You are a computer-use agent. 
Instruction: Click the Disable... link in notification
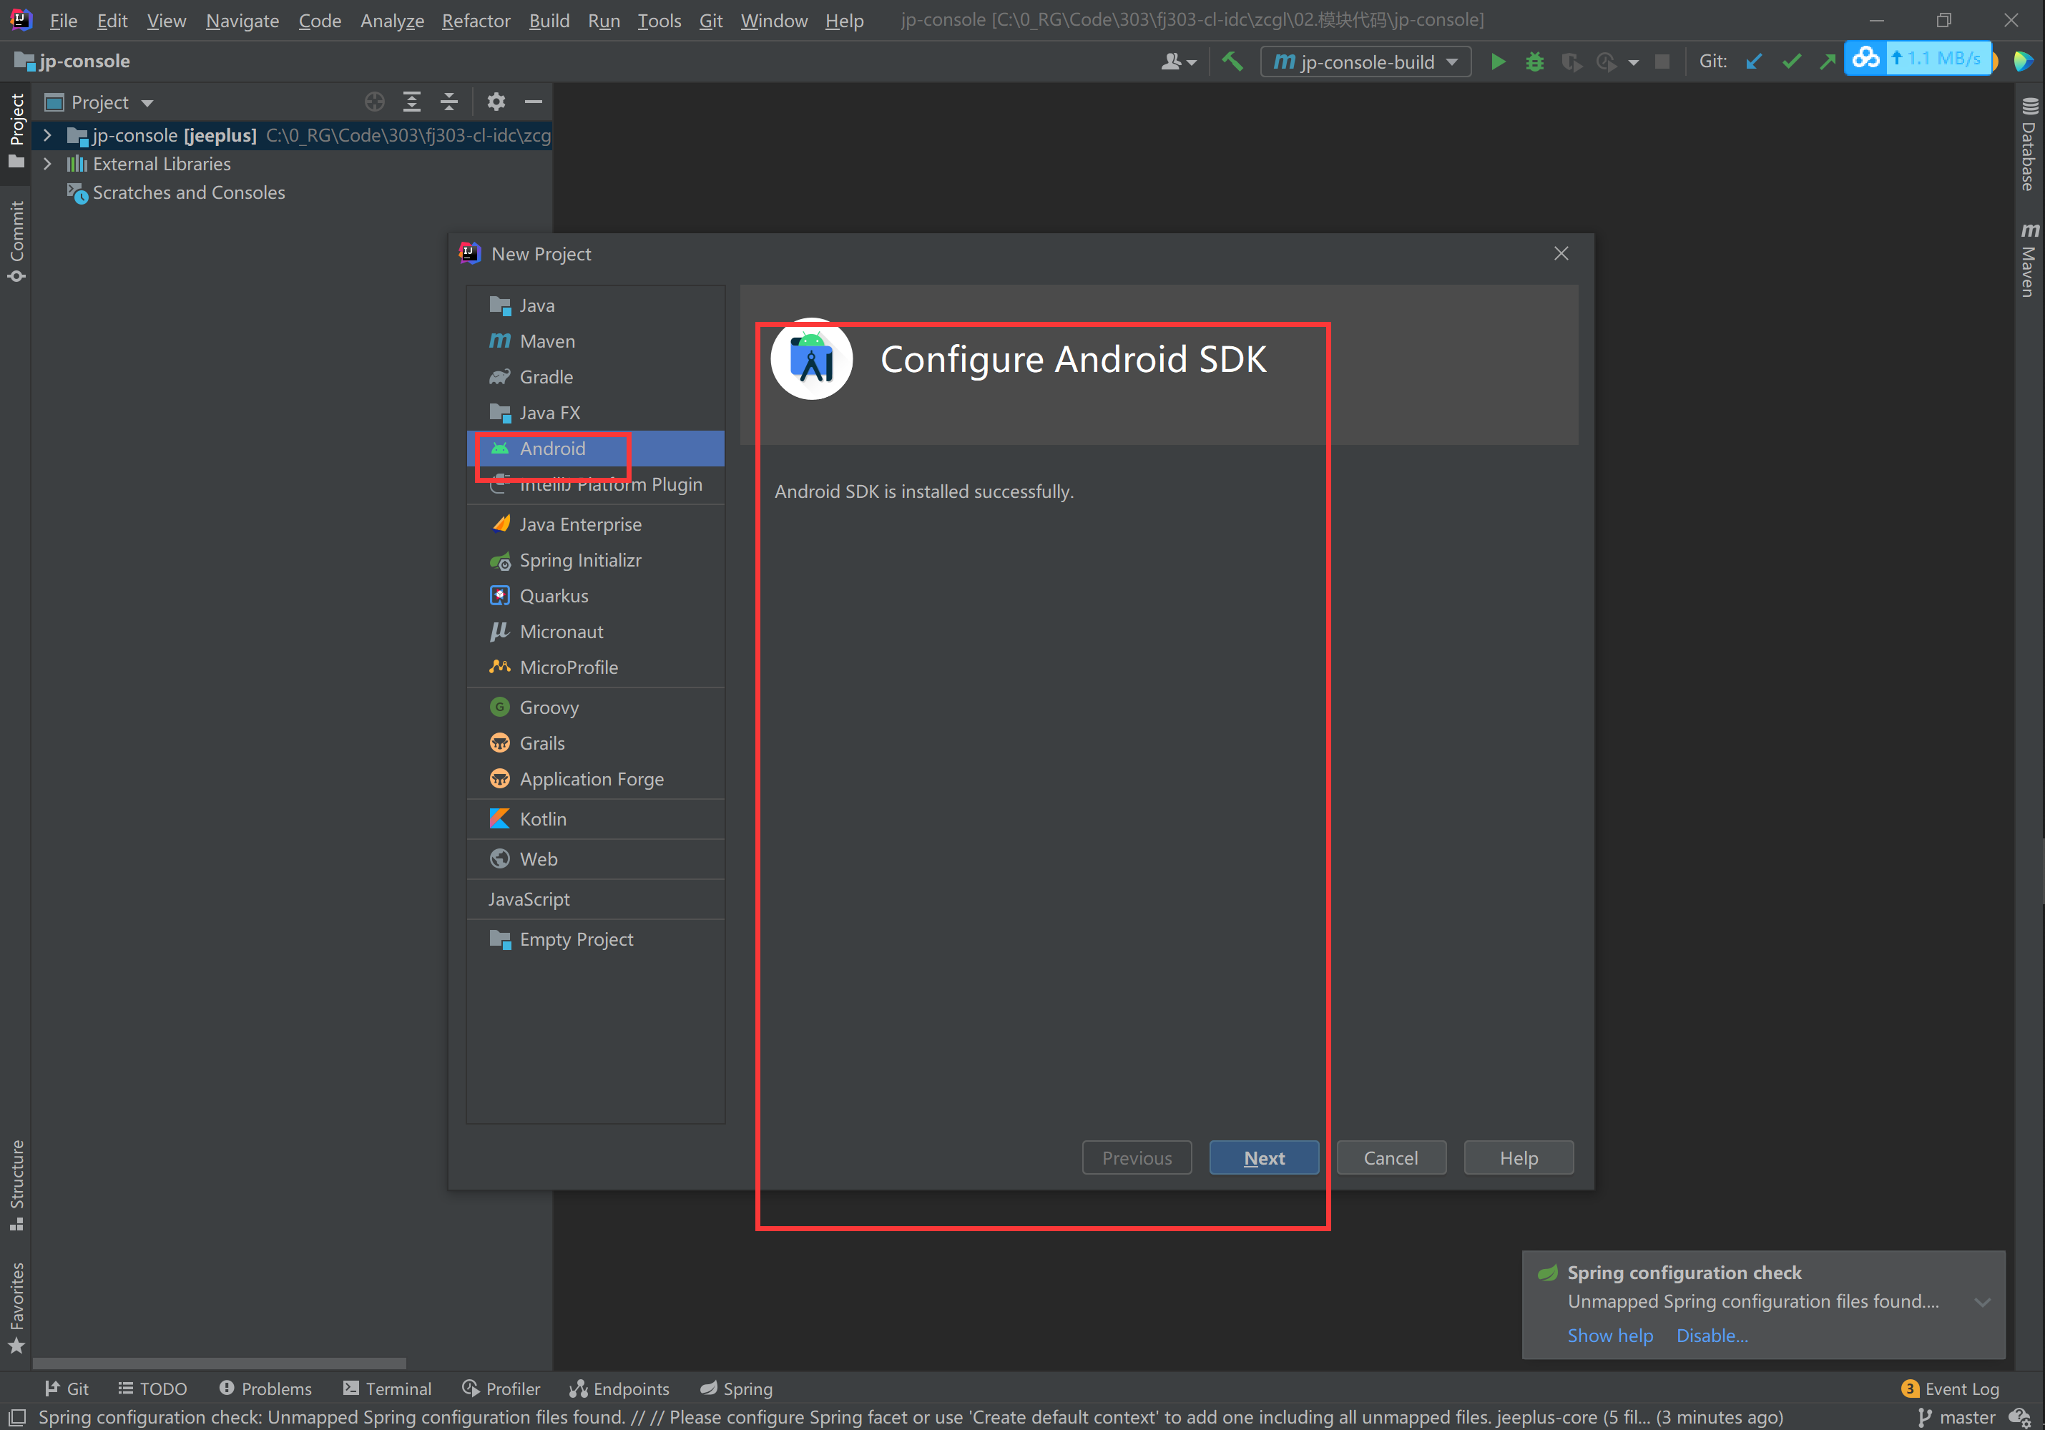pyautogui.click(x=1712, y=1335)
